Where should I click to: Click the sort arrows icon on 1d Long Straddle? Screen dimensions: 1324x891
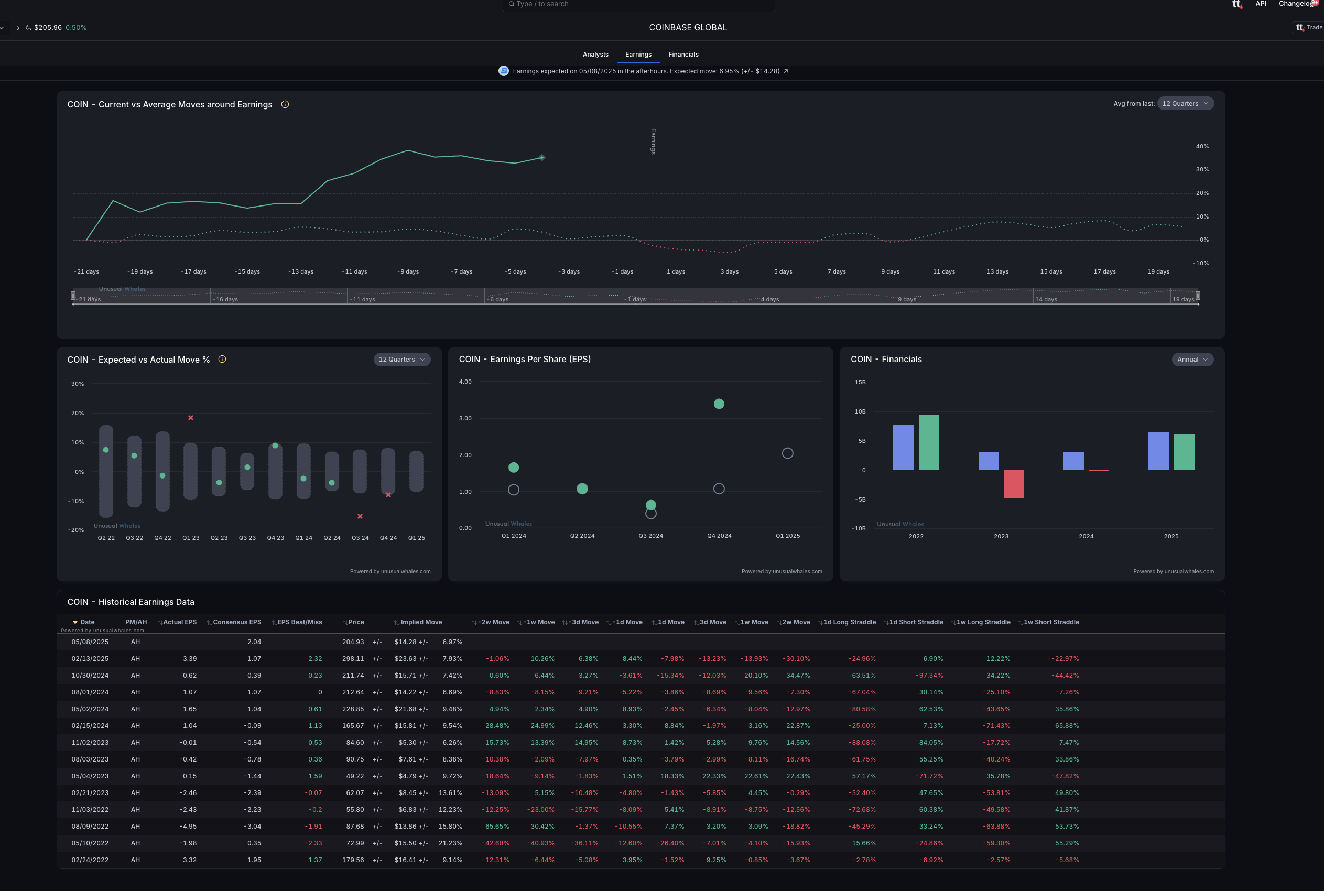(x=820, y=623)
